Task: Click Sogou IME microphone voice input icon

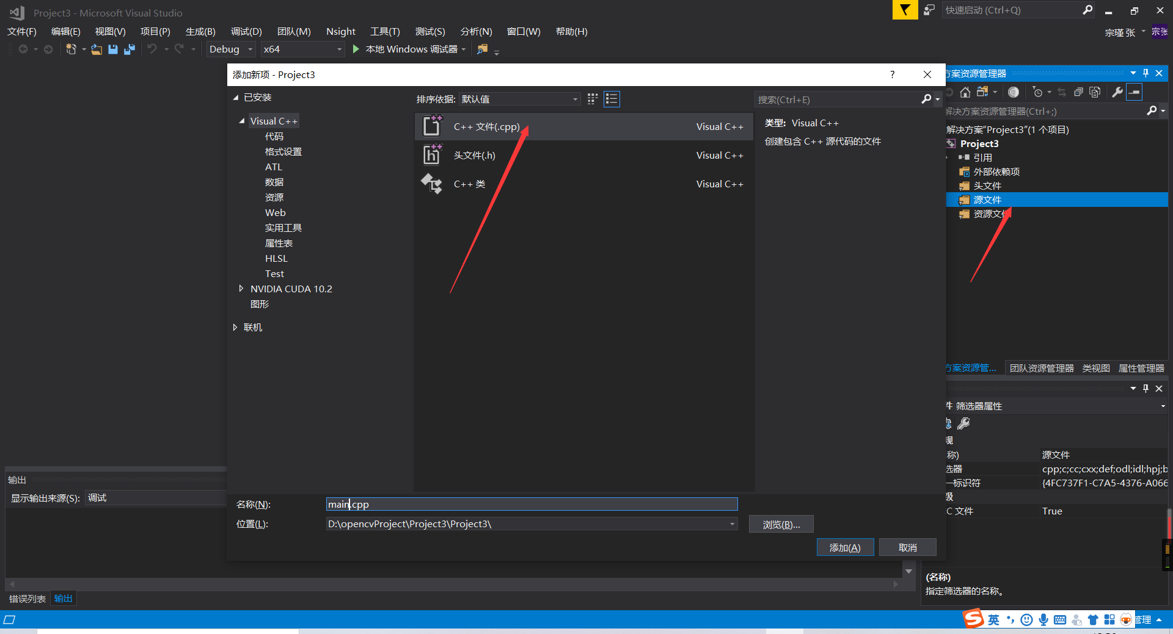Action: coord(1043,620)
